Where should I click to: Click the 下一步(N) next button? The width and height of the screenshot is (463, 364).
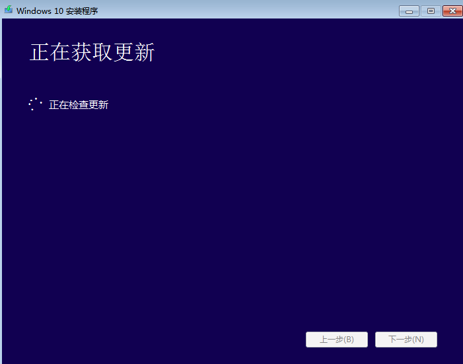point(406,340)
